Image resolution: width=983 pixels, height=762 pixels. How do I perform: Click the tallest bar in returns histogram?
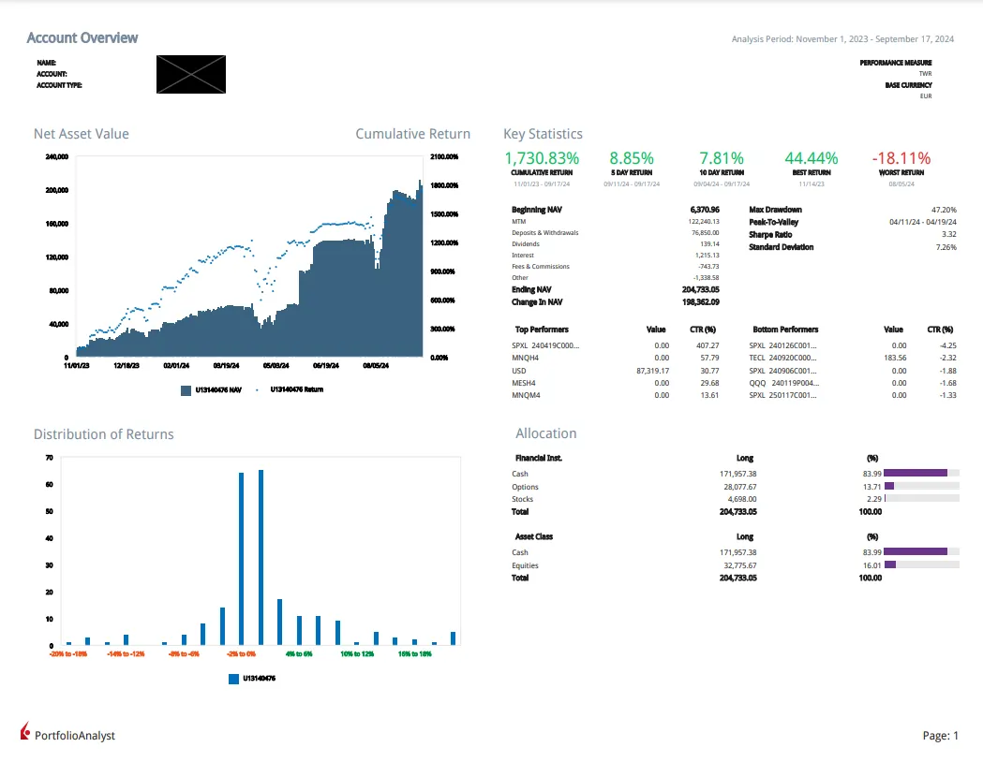[x=261, y=557]
